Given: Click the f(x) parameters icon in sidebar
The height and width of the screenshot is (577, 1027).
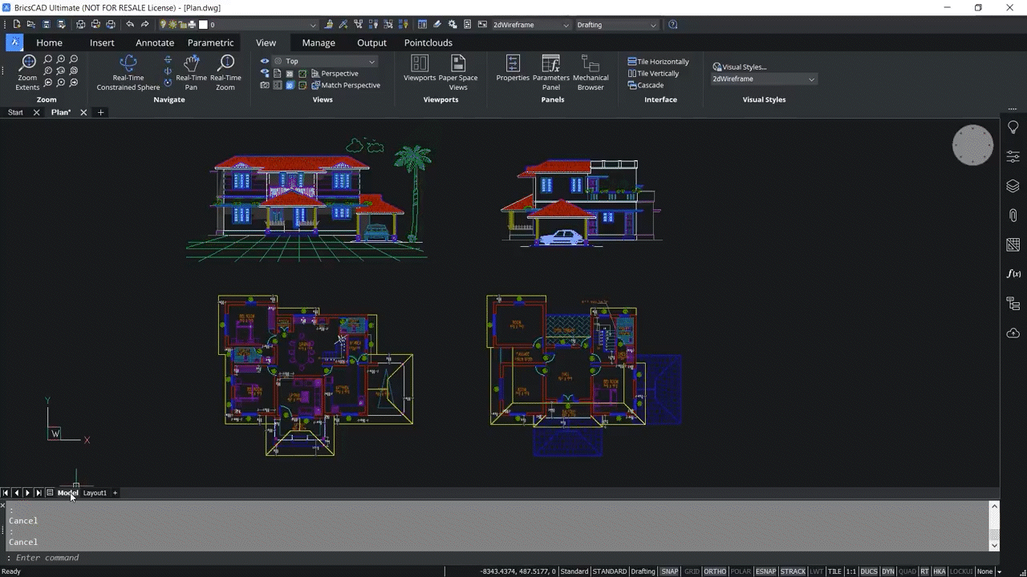Looking at the screenshot, I should [x=1013, y=273].
